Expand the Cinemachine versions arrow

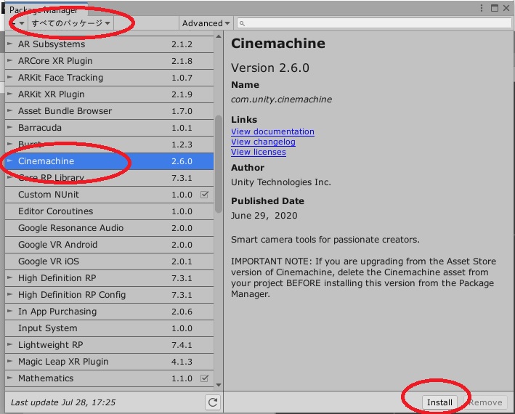tap(10, 161)
